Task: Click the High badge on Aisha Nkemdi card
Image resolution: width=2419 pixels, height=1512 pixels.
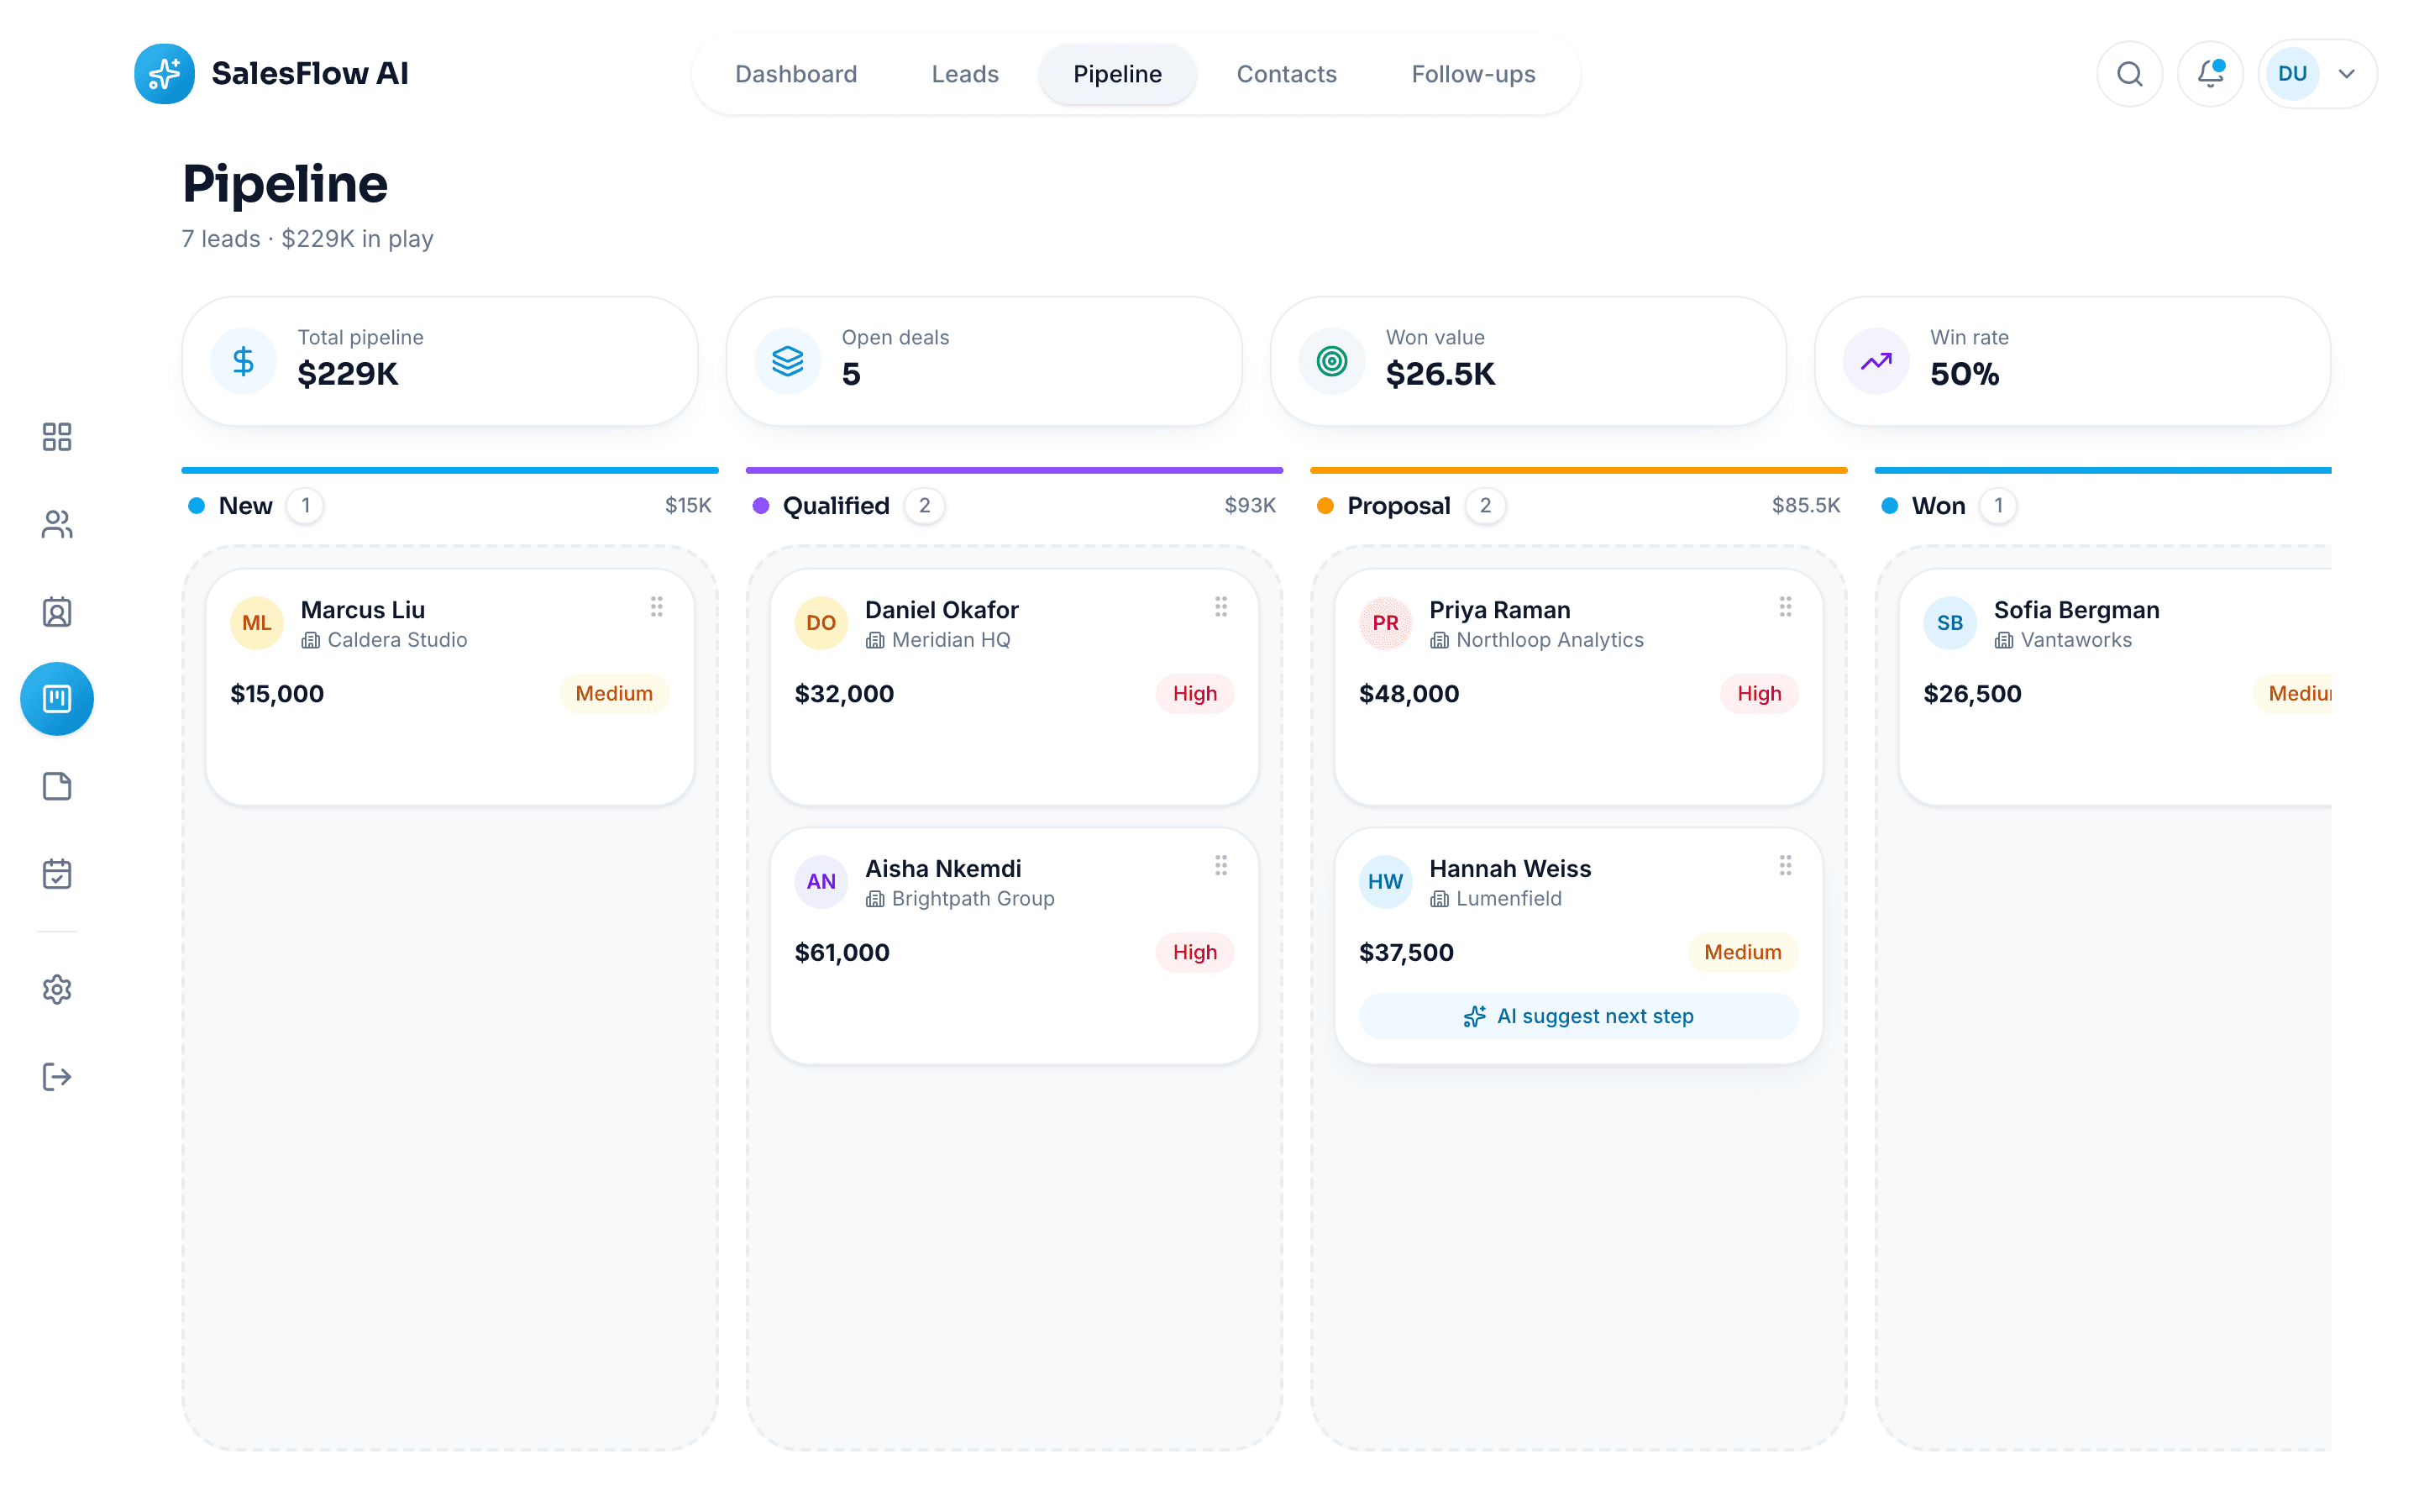Action: [x=1194, y=953]
